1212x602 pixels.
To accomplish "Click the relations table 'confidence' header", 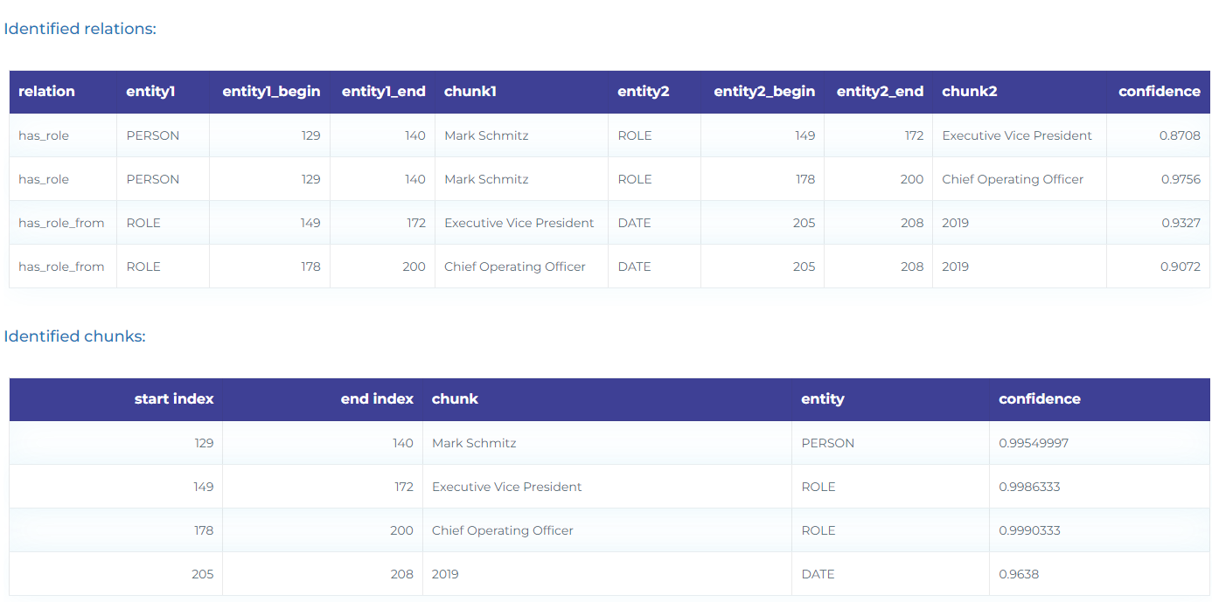I will 1160,92.
